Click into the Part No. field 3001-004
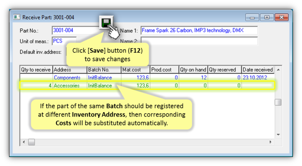Screen dimensions: 302x166 pyautogui.click(x=75, y=30)
